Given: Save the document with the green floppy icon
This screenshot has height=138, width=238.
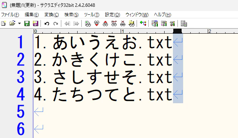Looking at the screenshot, I should (27, 23).
